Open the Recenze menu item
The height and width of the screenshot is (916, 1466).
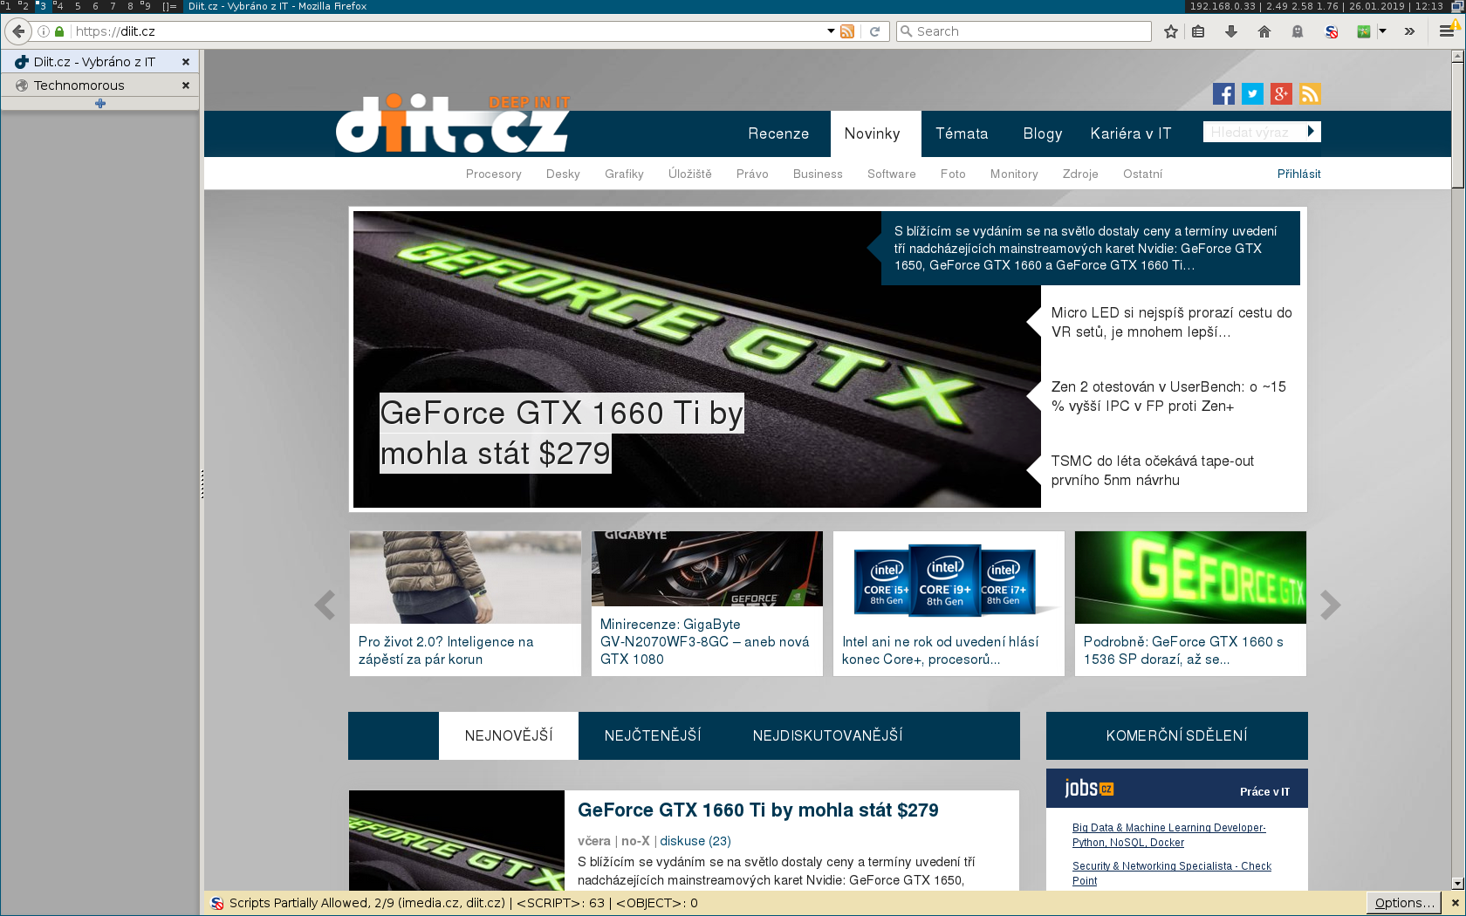click(x=778, y=133)
